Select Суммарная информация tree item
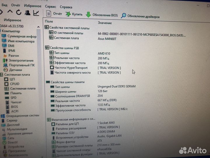This screenshot has width=210, height=158. point(19,36)
